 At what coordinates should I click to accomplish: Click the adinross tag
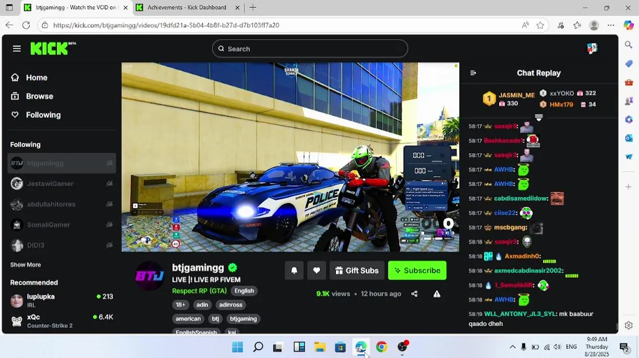tap(230, 305)
